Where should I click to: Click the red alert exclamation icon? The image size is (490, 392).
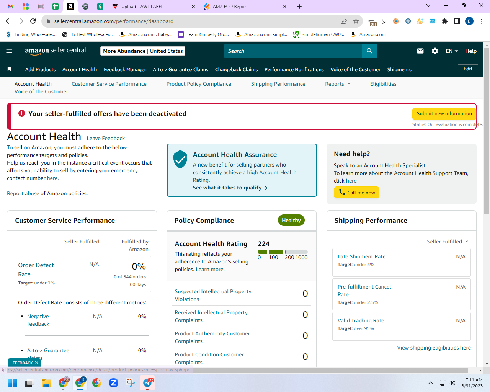coord(22,113)
